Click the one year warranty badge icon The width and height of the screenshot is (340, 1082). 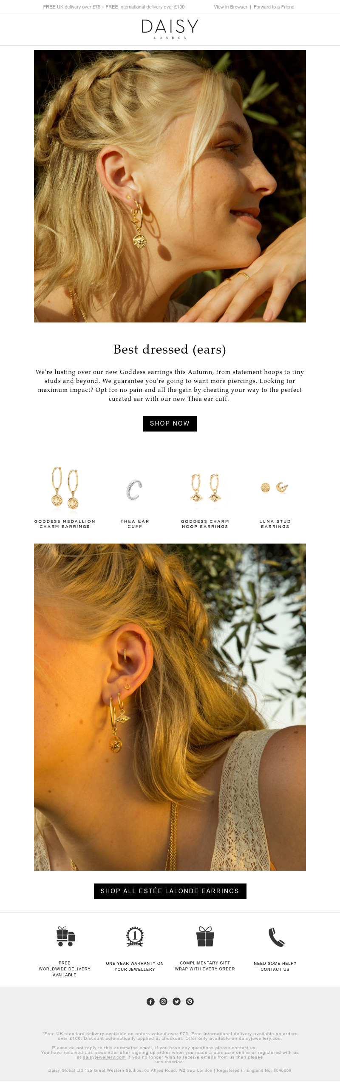[x=135, y=936]
